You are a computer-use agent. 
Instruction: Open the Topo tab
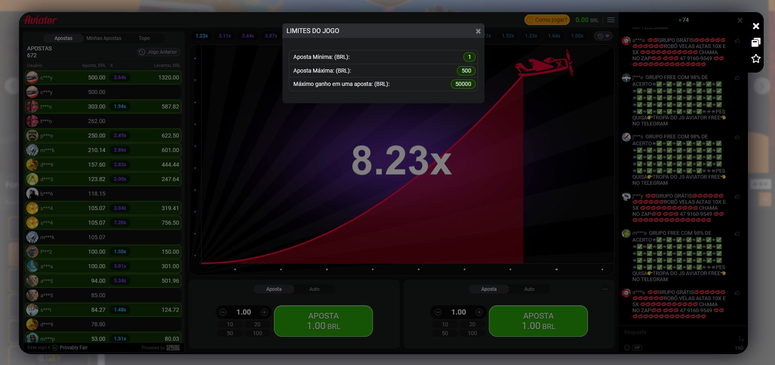click(144, 38)
